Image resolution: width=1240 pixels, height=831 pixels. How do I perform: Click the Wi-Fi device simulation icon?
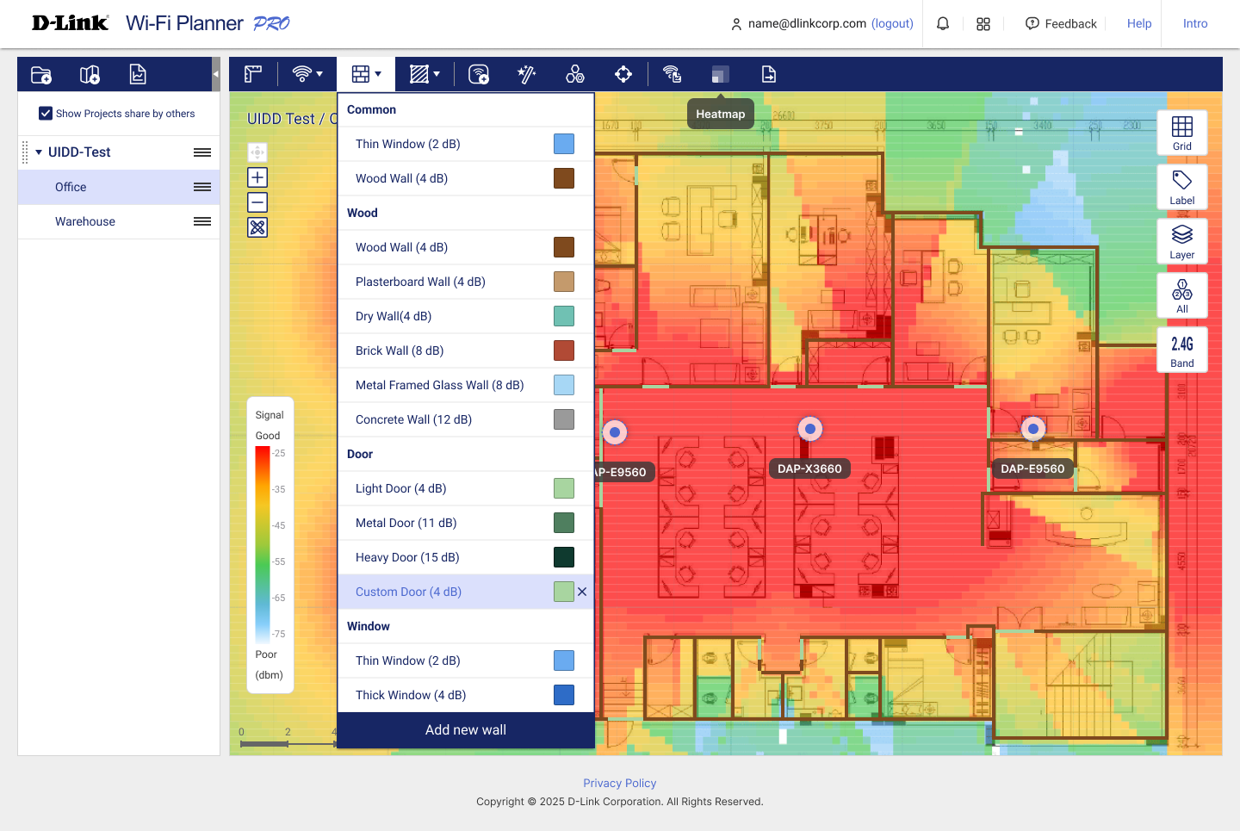tap(673, 75)
